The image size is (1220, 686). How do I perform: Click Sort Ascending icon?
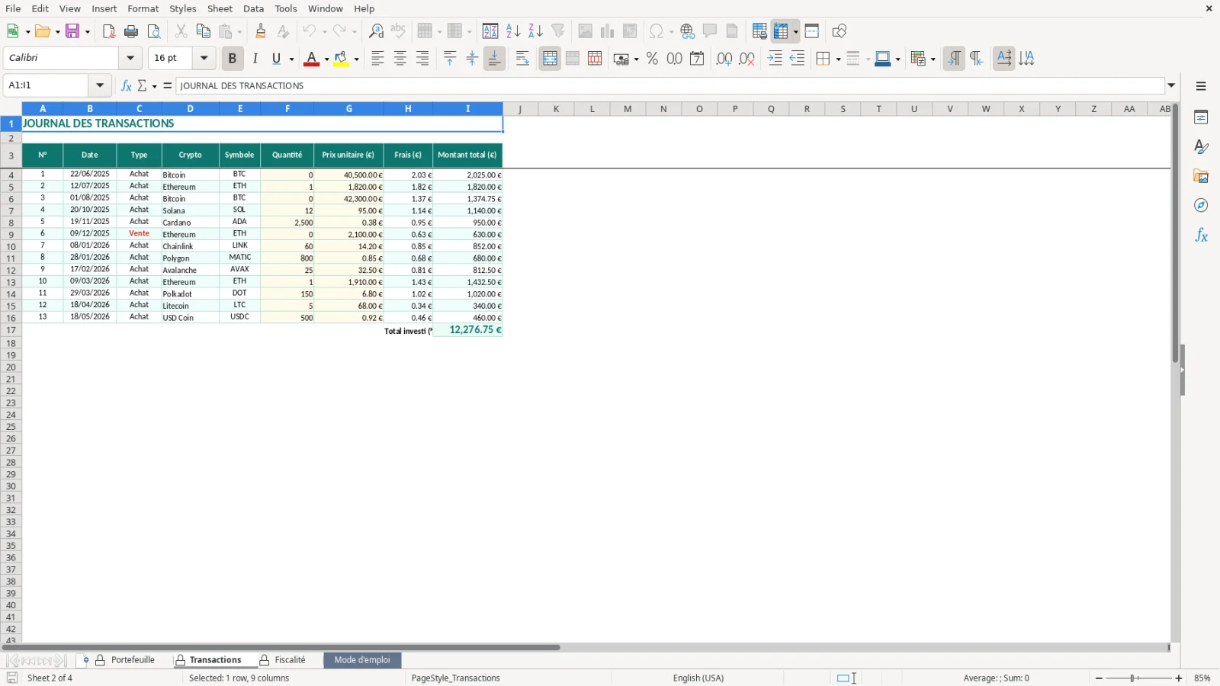coord(513,31)
